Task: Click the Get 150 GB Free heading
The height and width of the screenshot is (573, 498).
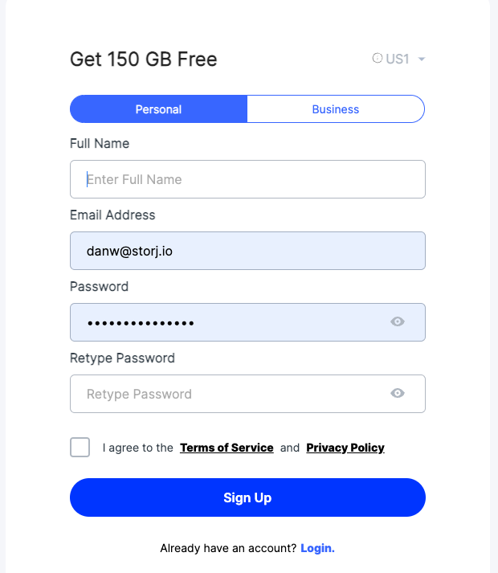Action: [x=144, y=59]
